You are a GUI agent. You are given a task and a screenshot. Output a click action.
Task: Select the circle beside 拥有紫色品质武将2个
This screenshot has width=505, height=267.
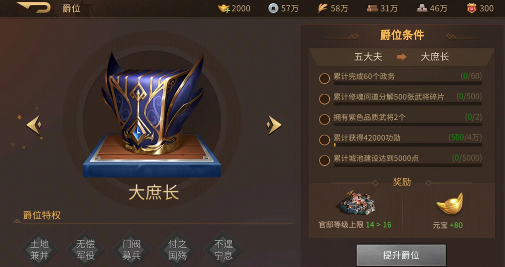324,119
